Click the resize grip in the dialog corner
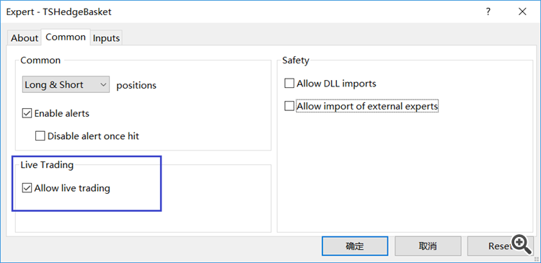 537,259
